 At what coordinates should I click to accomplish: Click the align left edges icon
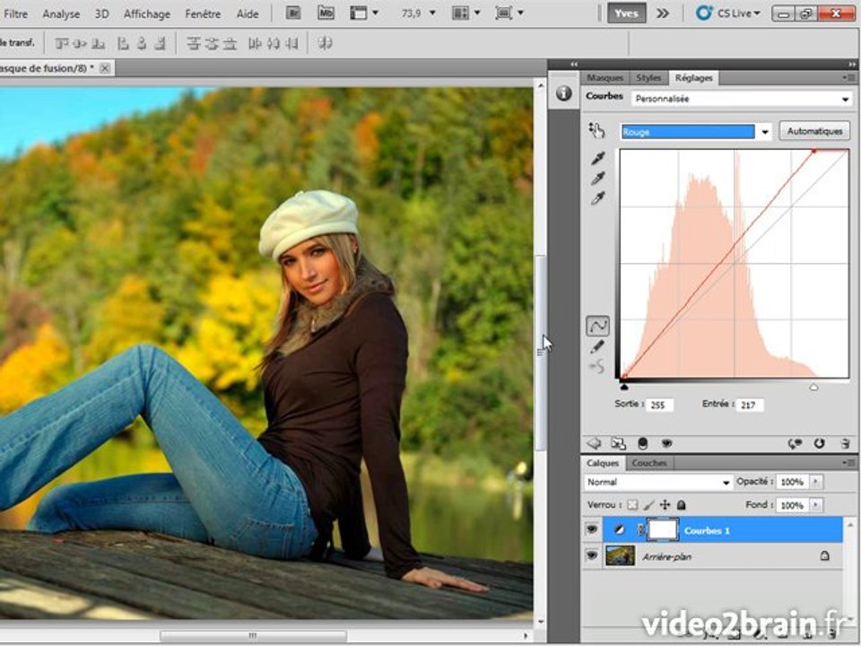click(124, 43)
